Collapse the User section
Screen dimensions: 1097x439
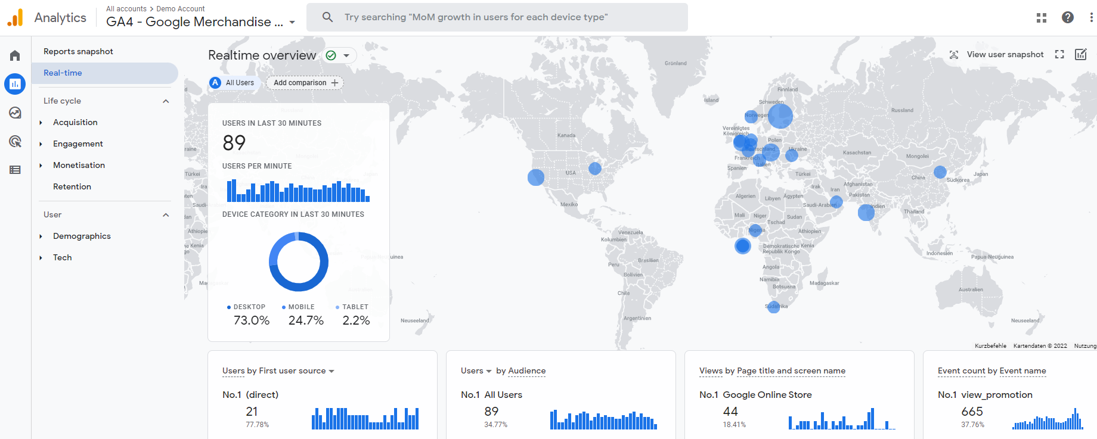pos(166,214)
